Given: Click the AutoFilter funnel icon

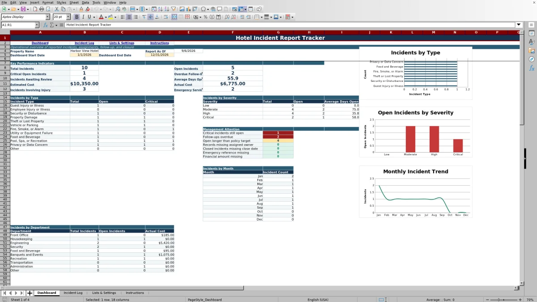Looking at the screenshot, I should coord(173,9).
